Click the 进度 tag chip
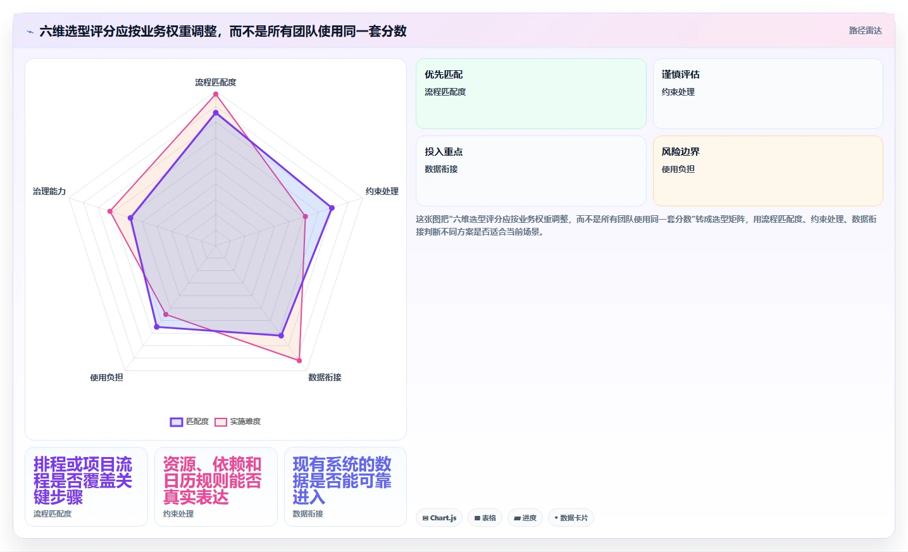This screenshot has height=552, width=908. pos(525,518)
